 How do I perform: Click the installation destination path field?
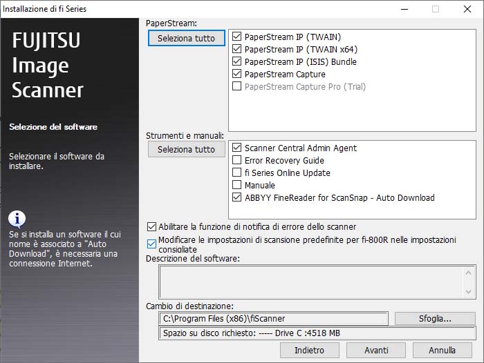click(x=274, y=318)
